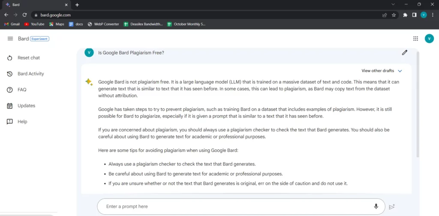The image size is (439, 216).
Task: Click the chat vertical scrollbar
Action: 418,104
